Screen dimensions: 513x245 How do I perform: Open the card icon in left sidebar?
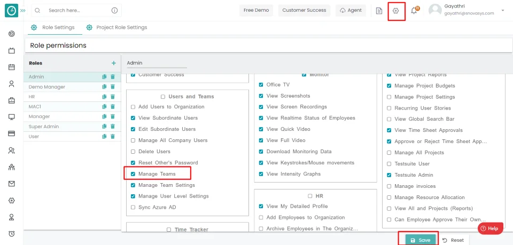[11, 133]
